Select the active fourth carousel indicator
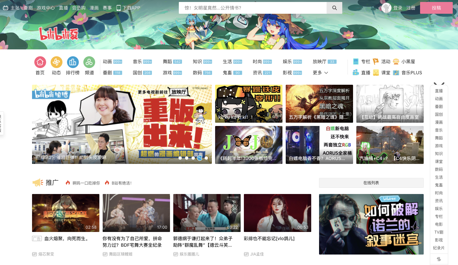458x265 pixels. click(x=200, y=158)
